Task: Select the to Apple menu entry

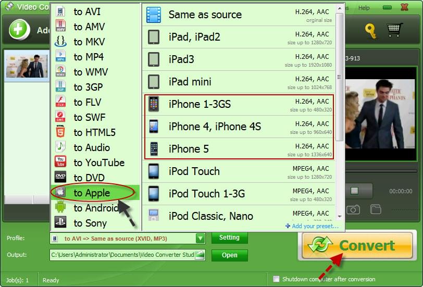Action: (x=92, y=193)
